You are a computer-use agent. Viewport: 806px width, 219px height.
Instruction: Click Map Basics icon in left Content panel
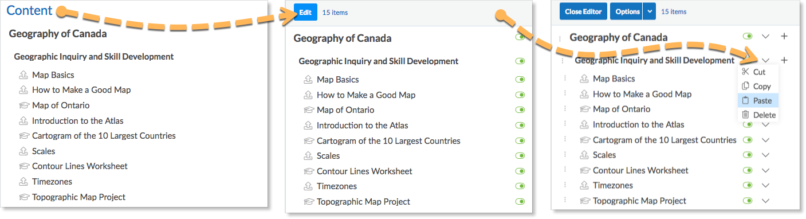(x=23, y=75)
